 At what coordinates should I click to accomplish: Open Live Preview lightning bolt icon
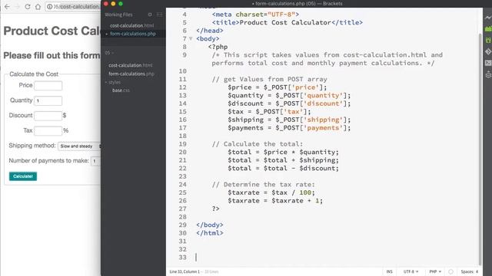[x=488, y=18]
